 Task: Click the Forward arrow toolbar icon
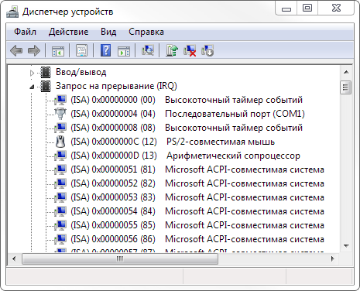click(x=34, y=50)
